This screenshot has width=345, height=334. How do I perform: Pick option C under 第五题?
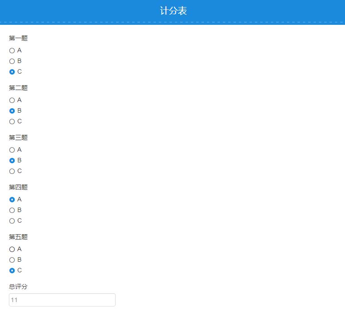12,271
